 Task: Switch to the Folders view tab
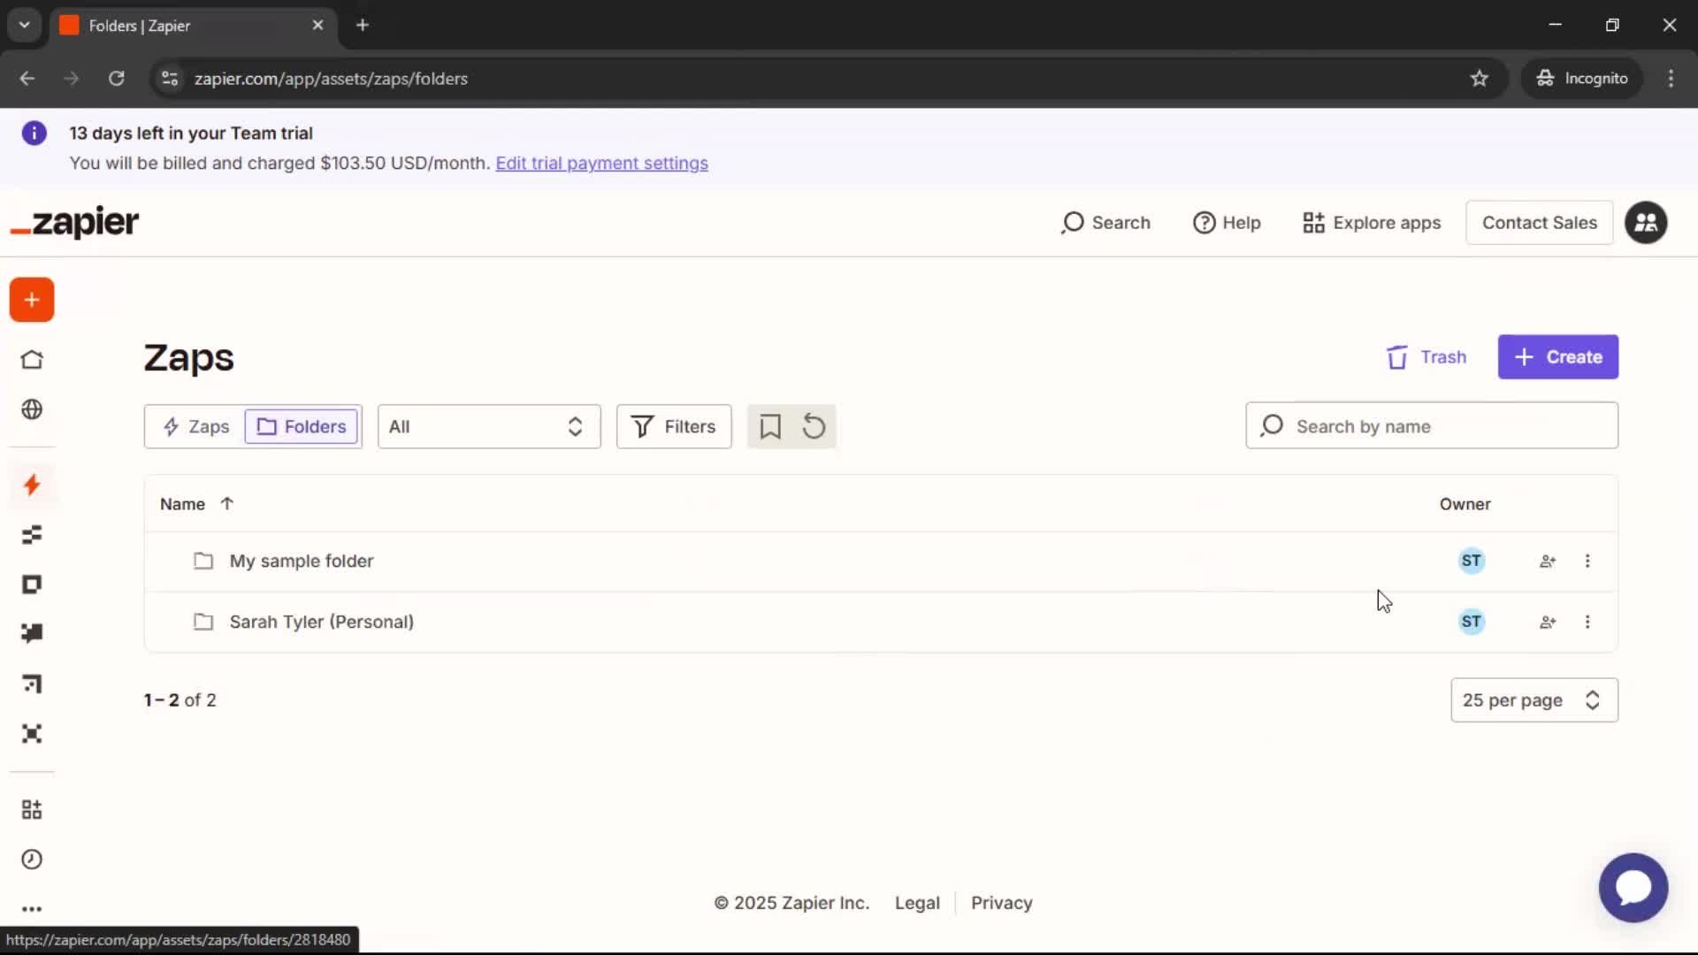302,426
